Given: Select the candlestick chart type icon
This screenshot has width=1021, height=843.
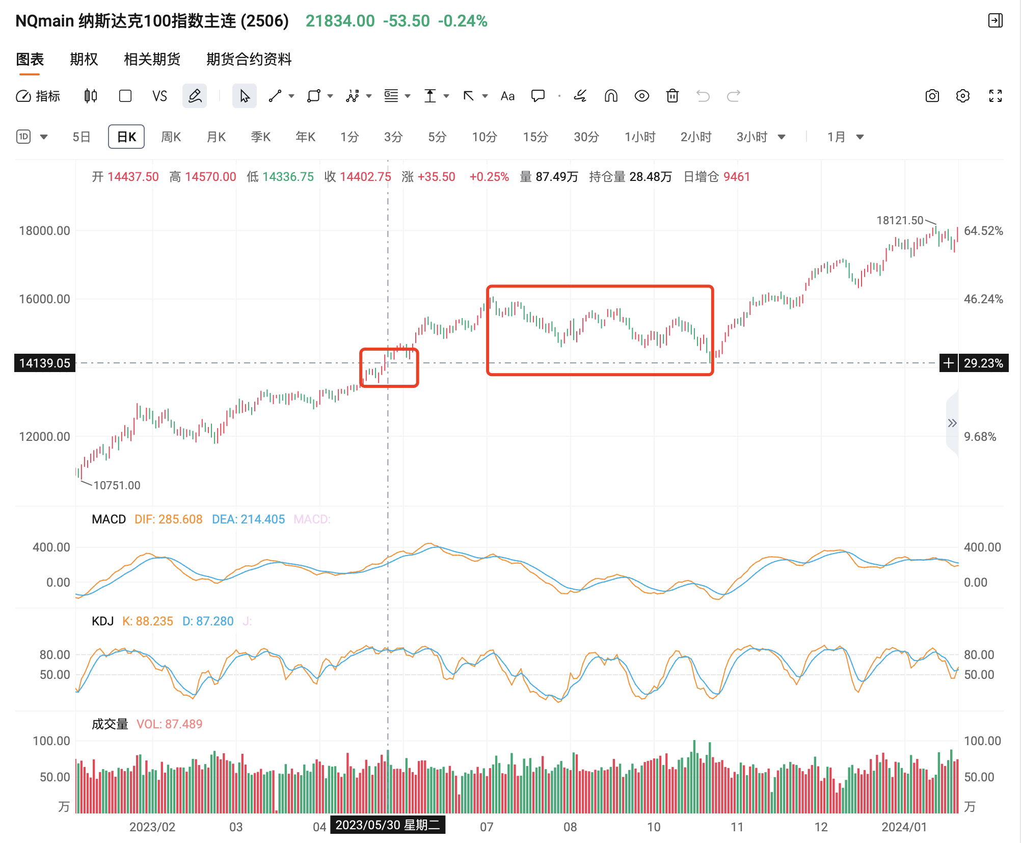Looking at the screenshot, I should (x=91, y=96).
